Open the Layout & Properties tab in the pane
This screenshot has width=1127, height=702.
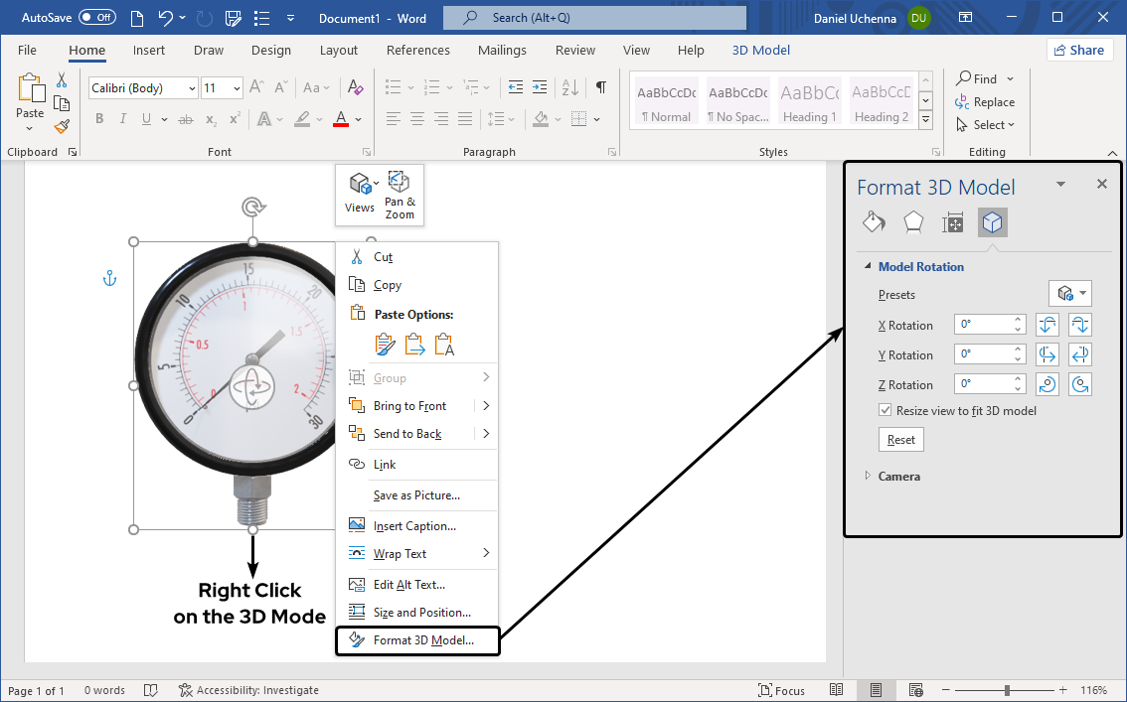click(x=952, y=221)
